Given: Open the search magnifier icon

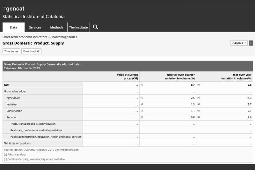Looking at the screenshot, I should 95,27.
